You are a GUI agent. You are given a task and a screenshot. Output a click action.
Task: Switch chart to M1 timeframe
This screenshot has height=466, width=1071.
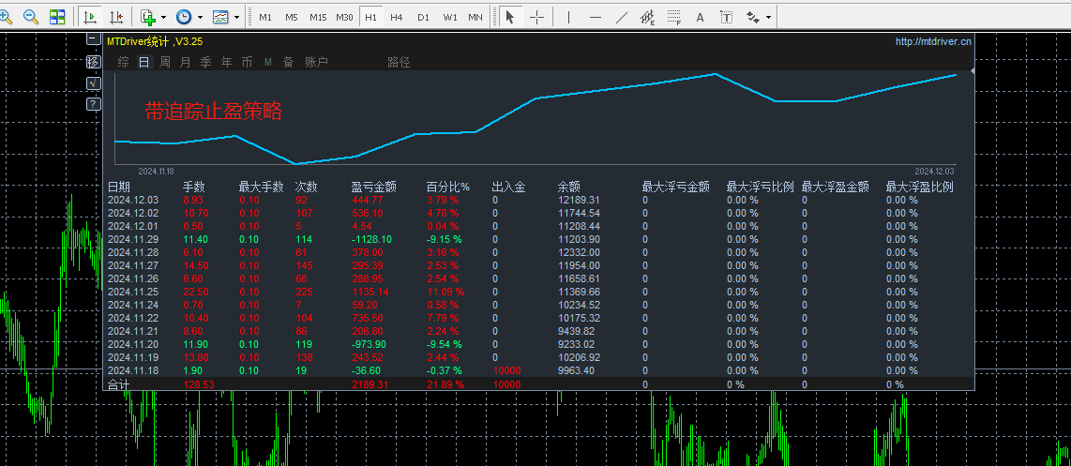[x=265, y=17]
